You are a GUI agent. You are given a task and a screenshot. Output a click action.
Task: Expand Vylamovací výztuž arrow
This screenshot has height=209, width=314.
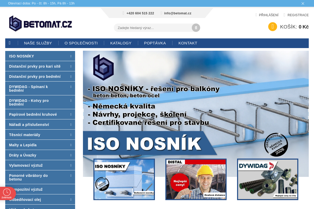pos(71,165)
